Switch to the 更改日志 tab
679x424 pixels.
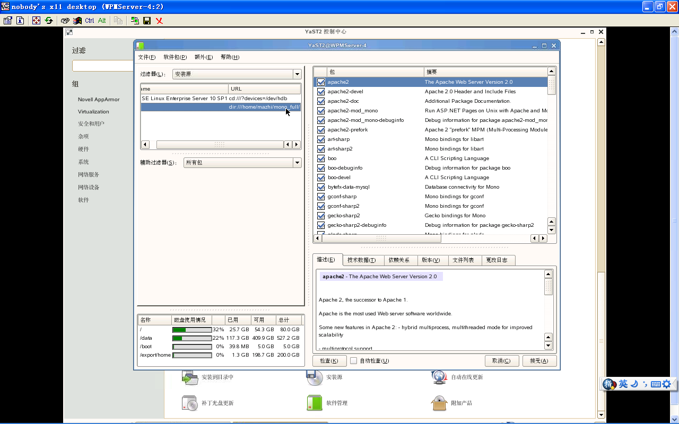pyautogui.click(x=497, y=260)
